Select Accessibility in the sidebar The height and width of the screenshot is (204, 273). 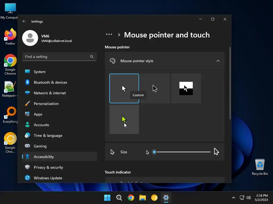59,157
